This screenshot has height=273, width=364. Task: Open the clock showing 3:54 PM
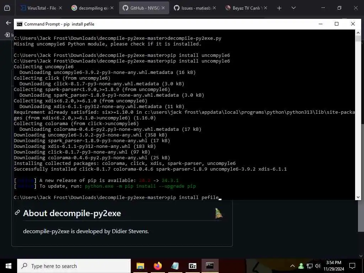click(333, 266)
